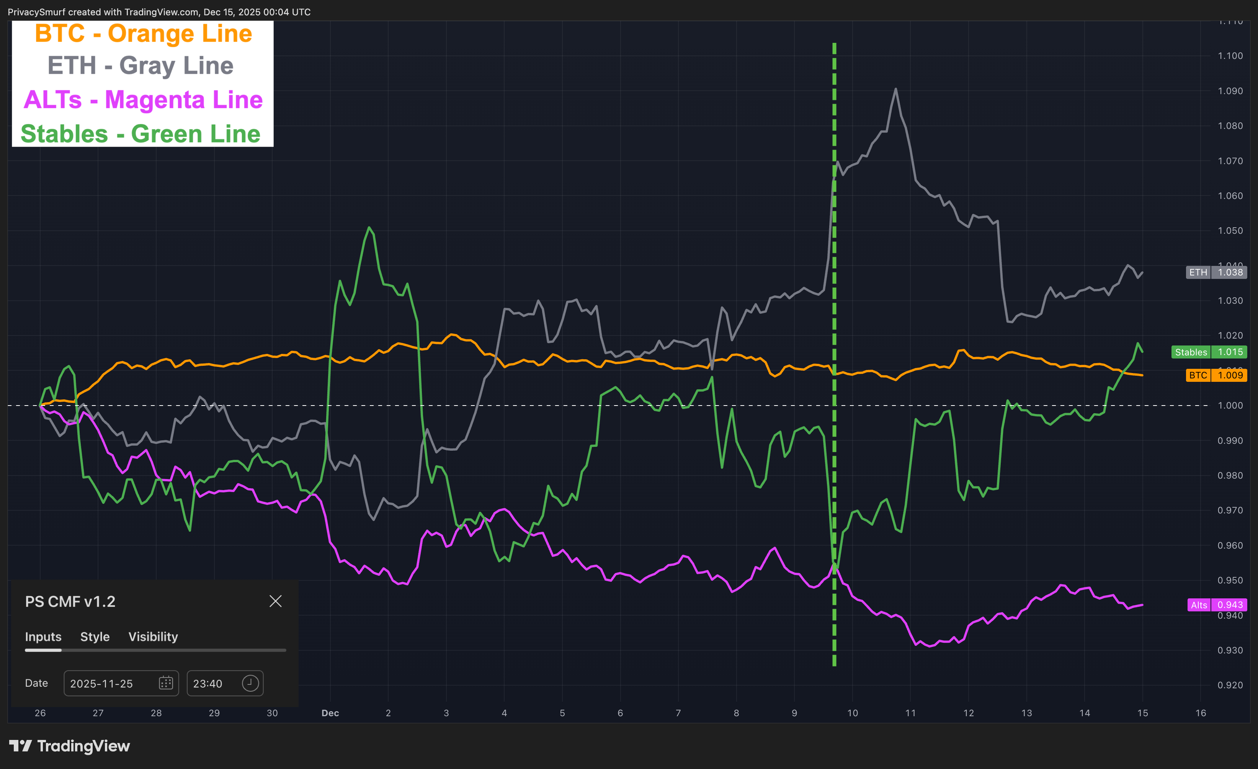Switch to the Visibility tab

pyautogui.click(x=153, y=636)
